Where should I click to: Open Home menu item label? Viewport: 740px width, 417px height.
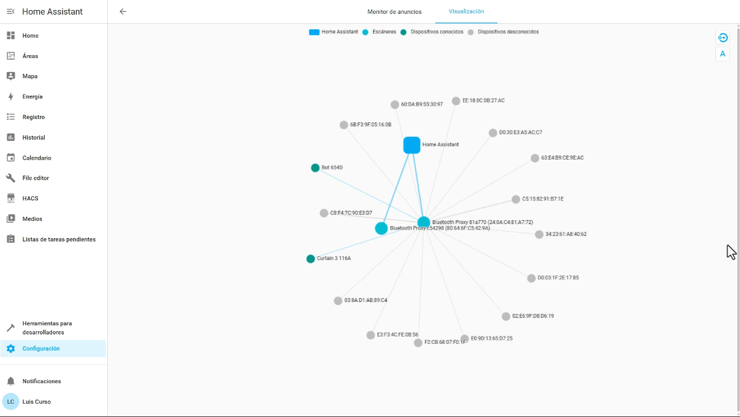(30, 36)
